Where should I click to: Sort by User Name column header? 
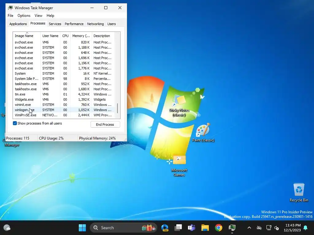[50, 36]
